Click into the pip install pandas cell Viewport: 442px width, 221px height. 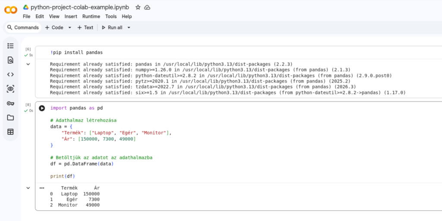76,52
